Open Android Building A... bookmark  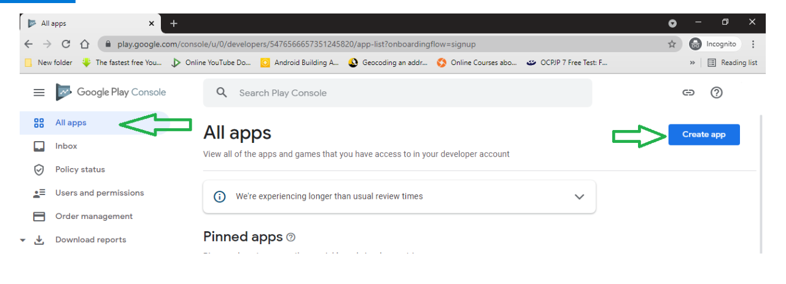pyautogui.click(x=300, y=63)
